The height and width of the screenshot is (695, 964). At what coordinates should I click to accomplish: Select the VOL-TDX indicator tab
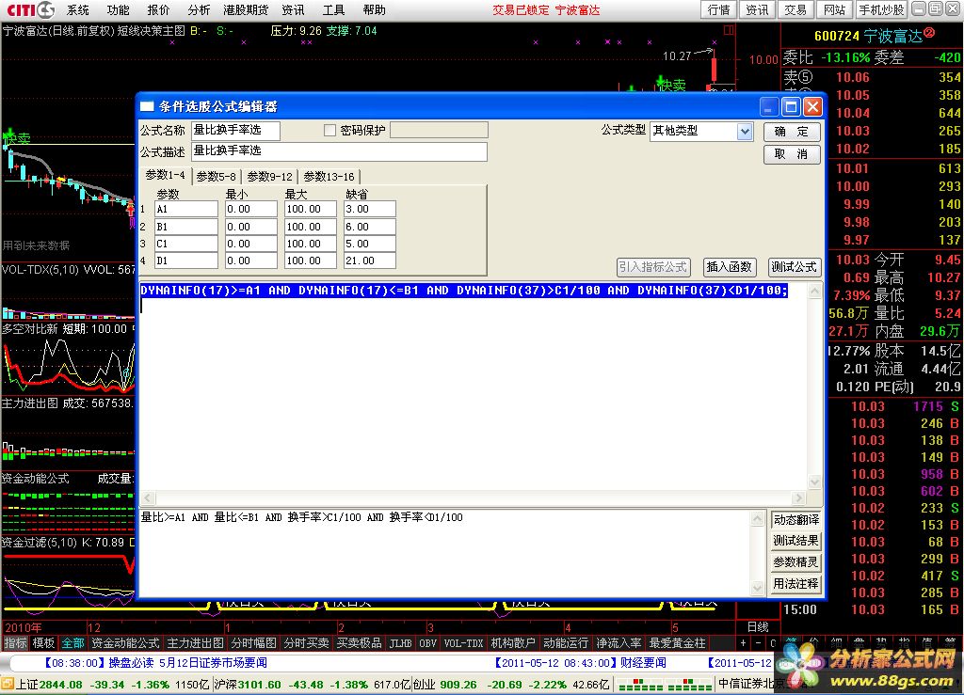click(463, 643)
